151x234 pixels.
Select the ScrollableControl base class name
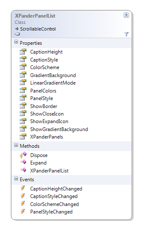(x=38, y=29)
